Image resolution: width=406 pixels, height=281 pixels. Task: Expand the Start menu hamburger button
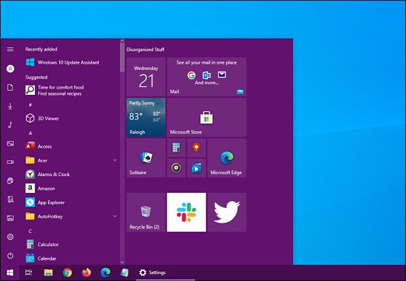click(x=10, y=49)
